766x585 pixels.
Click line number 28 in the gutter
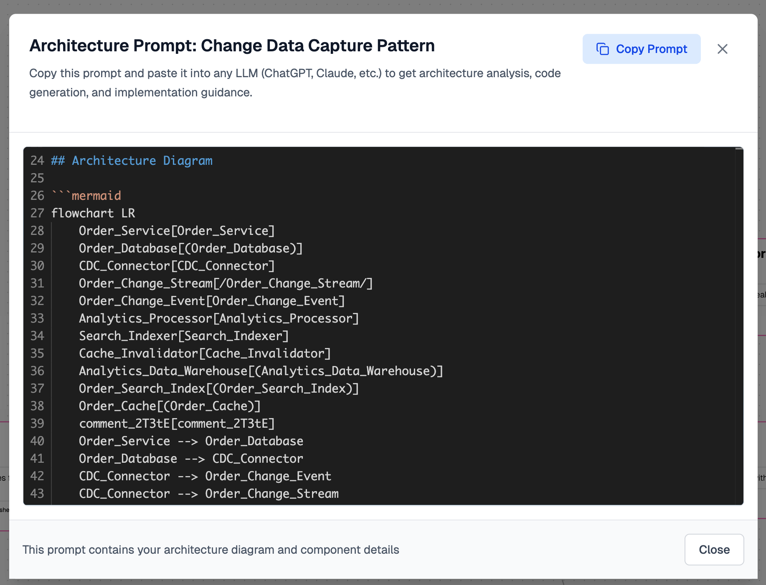(37, 231)
